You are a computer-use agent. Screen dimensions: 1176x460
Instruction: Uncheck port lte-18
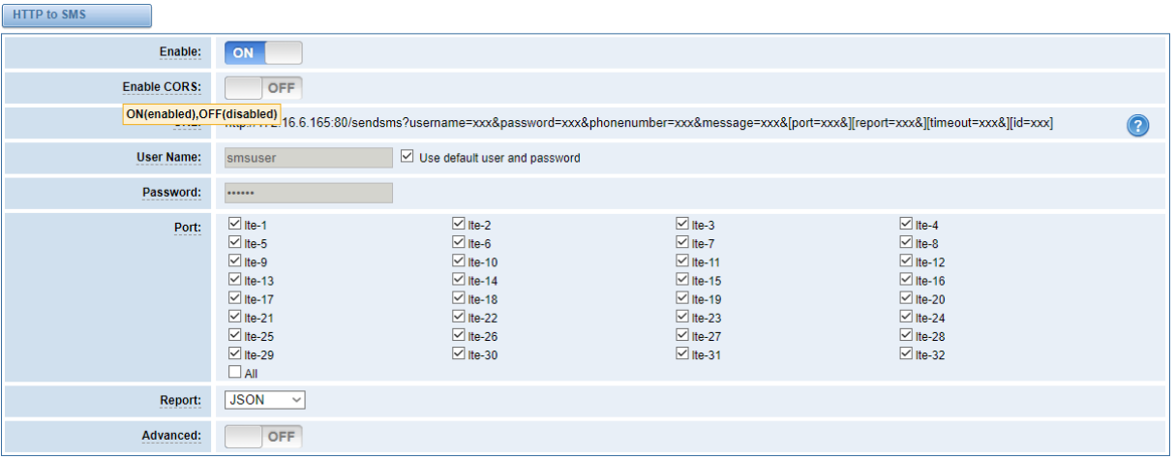459,297
